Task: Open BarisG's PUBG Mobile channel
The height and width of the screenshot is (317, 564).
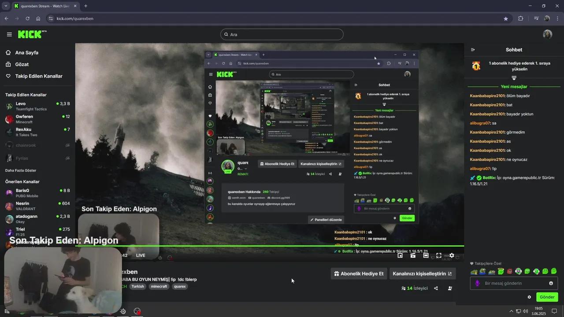Action: (37, 193)
